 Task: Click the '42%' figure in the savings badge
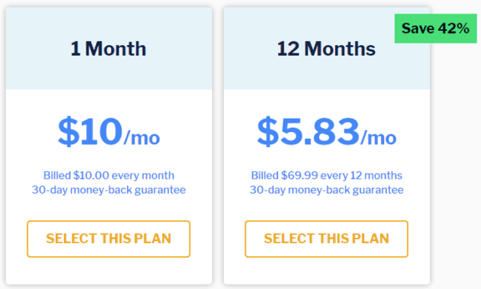[x=454, y=29]
